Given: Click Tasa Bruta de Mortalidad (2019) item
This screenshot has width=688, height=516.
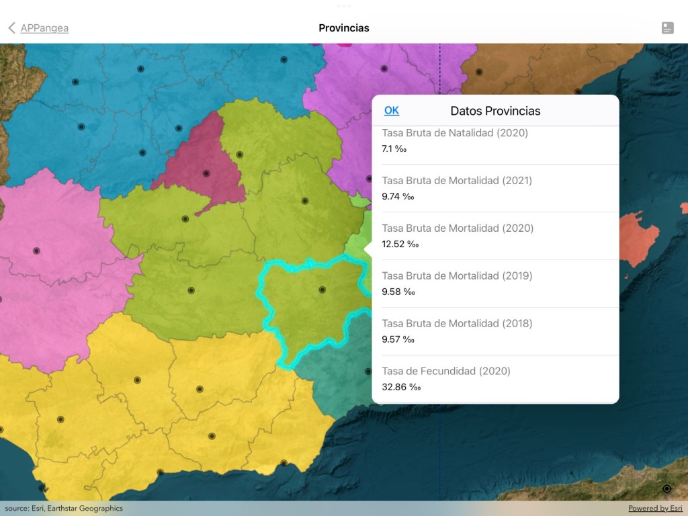Looking at the screenshot, I should 495,284.
